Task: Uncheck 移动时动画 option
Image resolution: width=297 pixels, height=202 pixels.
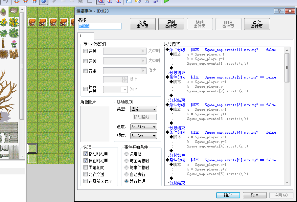Action: point(85,153)
